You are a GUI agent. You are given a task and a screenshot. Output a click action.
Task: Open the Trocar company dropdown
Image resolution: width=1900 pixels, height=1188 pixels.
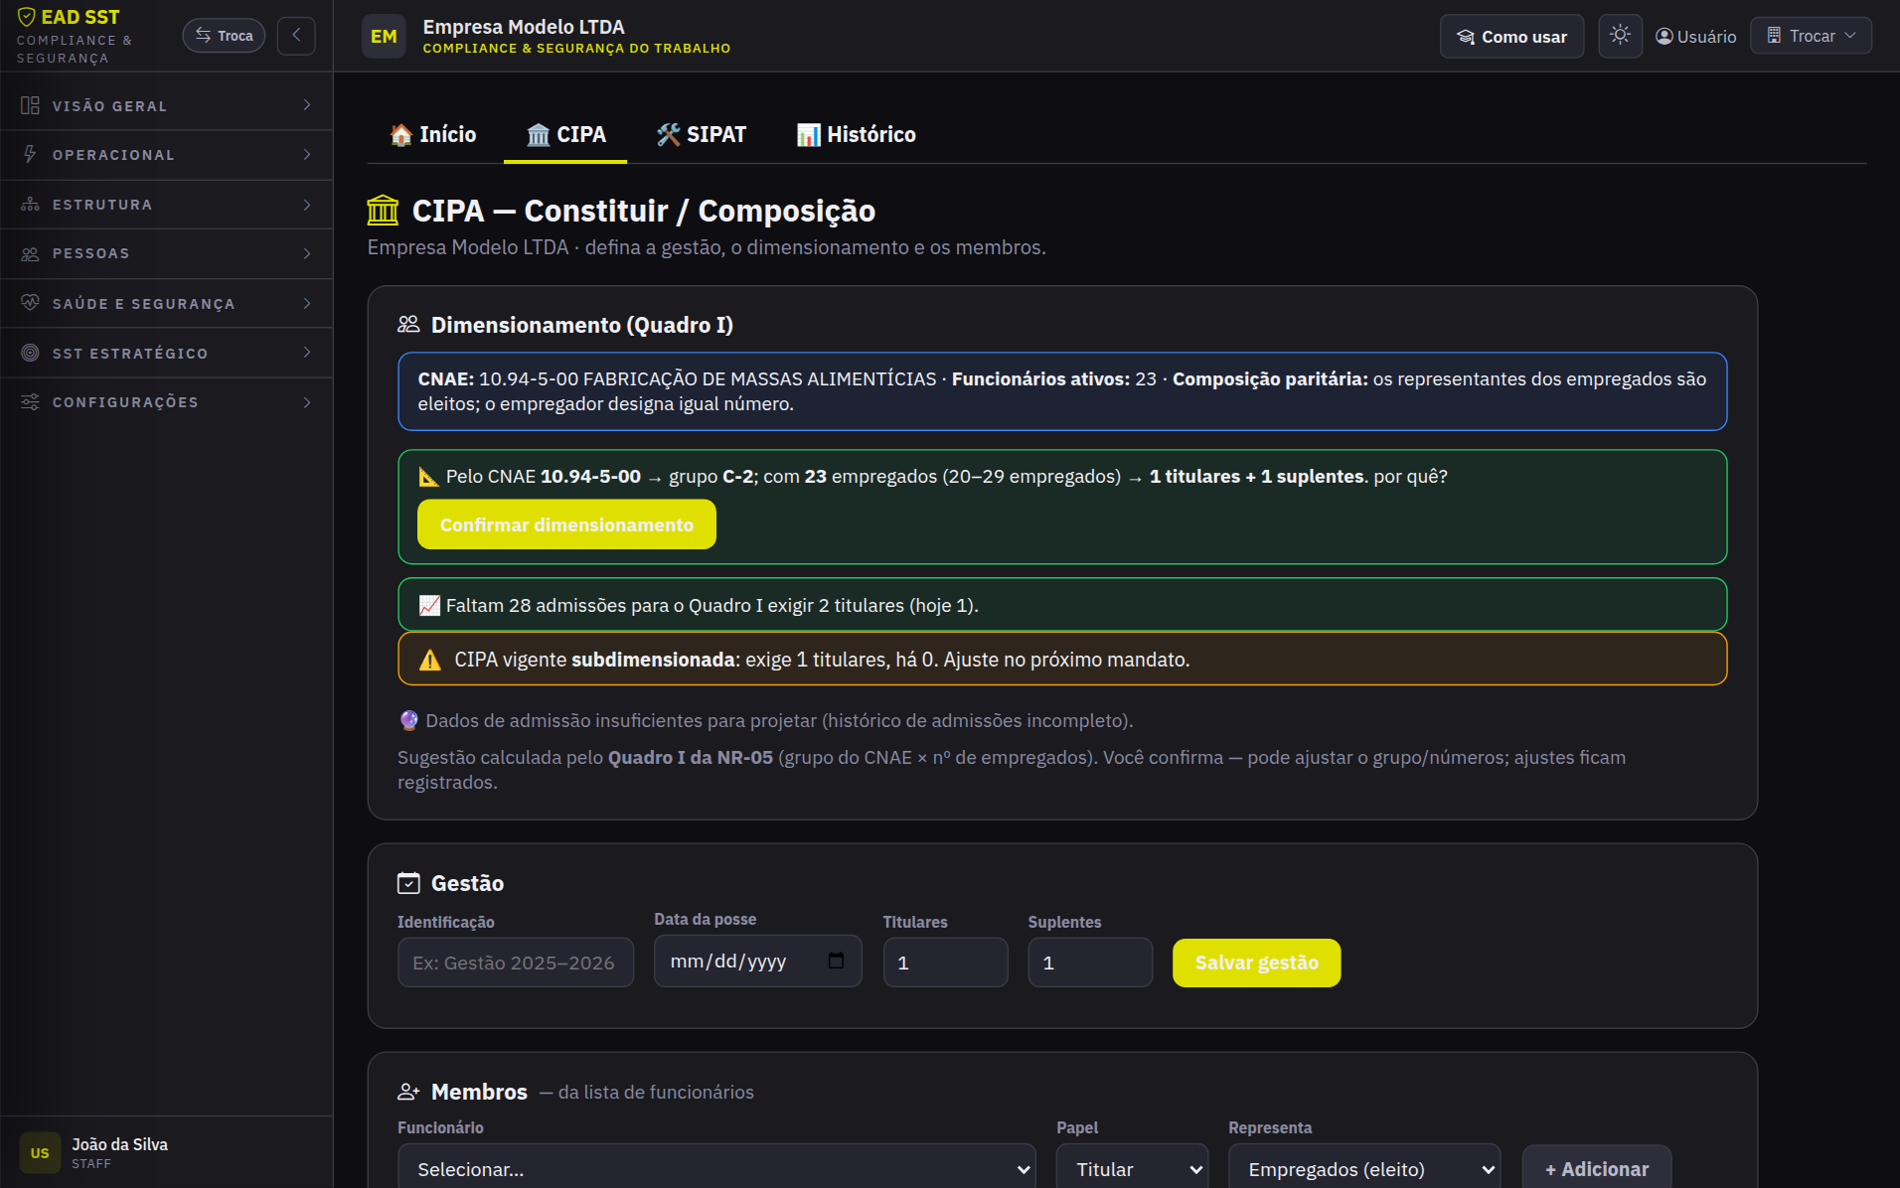1811,36
